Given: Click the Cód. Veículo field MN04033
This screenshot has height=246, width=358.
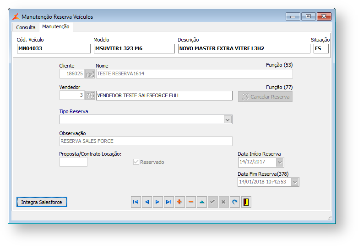Looking at the screenshot, I should [x=54, y=48].
